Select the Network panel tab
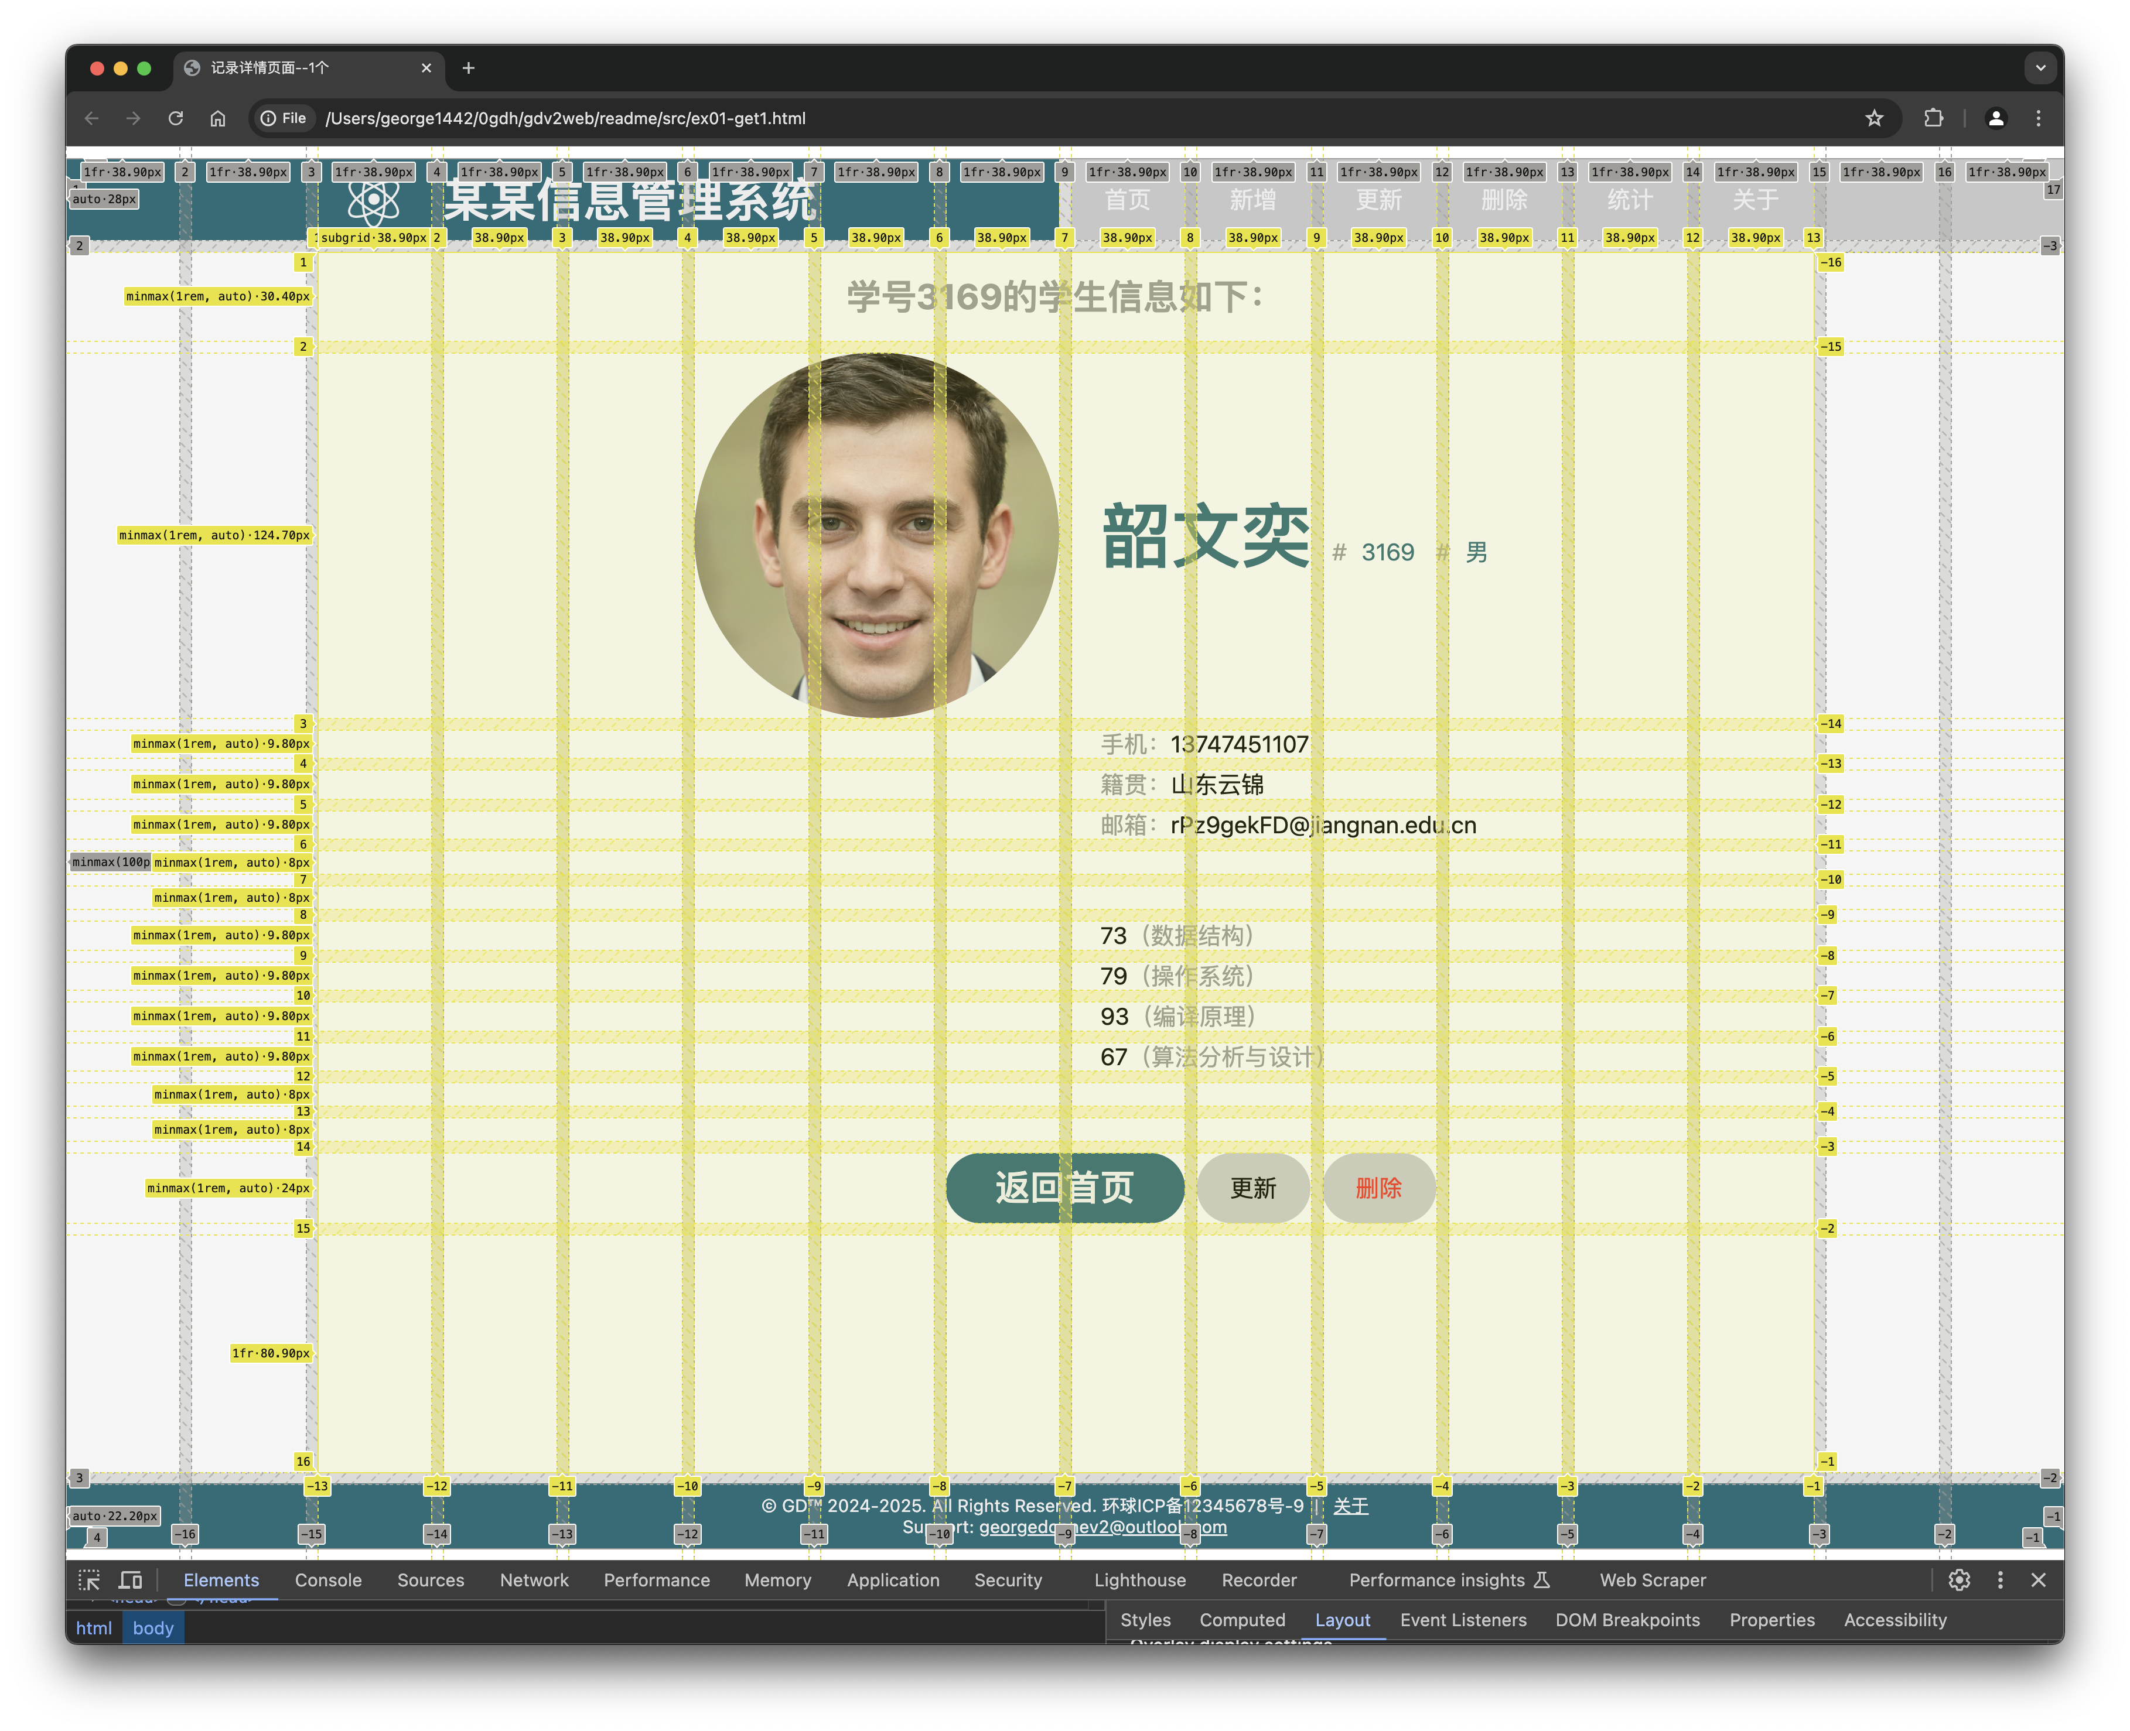Image resolution: width=2130 pixels, height=1731 pixels. click(x=534, y=1581)
